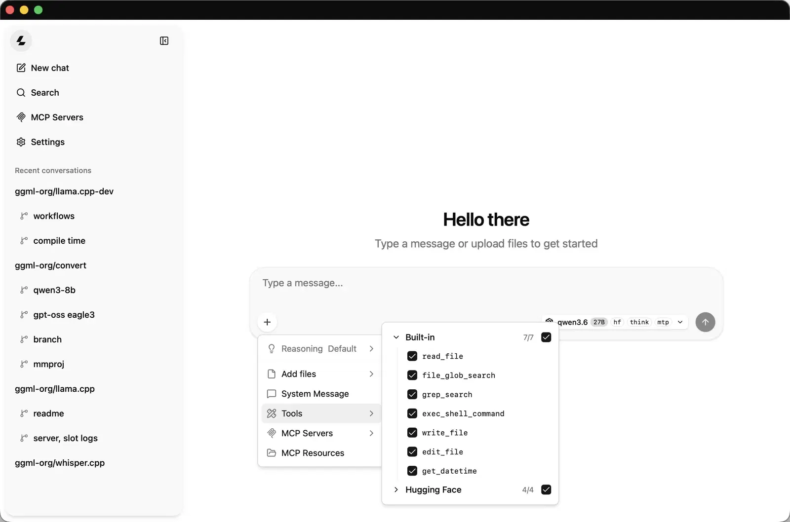Click the pencil icon for New chat
This screenshot has width=790, height=522.
coord(21,68)
